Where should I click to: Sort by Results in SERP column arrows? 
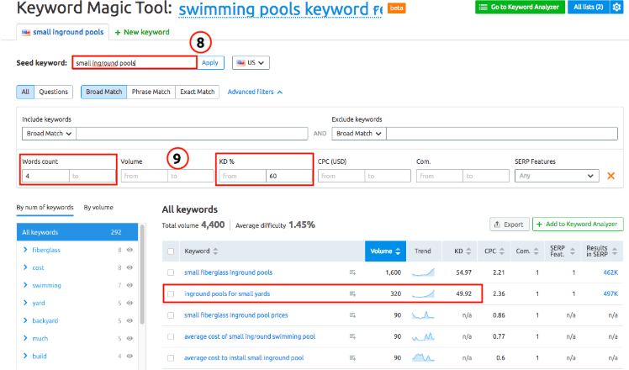(615, 251)
